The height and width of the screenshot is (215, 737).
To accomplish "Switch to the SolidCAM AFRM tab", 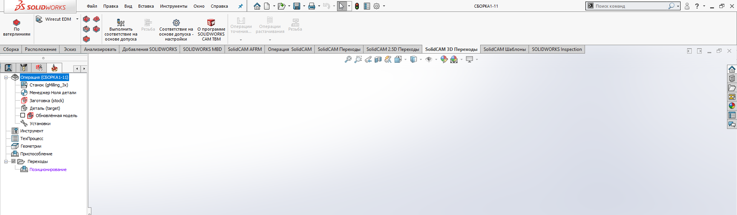I will (245, 49).
